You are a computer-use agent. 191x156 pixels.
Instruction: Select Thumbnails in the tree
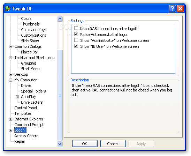coord(30,24)
